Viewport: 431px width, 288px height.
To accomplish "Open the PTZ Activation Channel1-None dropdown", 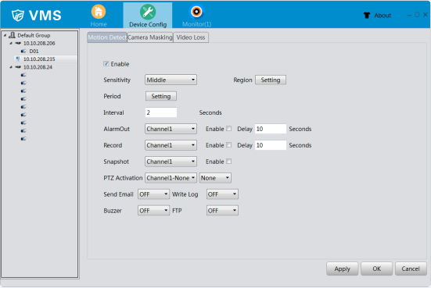I will coord(171,178).
